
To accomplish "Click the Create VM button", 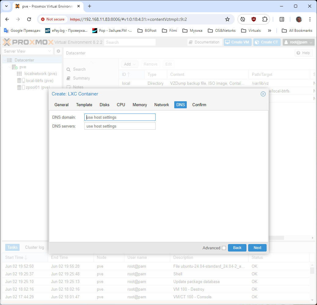I will (238, 42).
